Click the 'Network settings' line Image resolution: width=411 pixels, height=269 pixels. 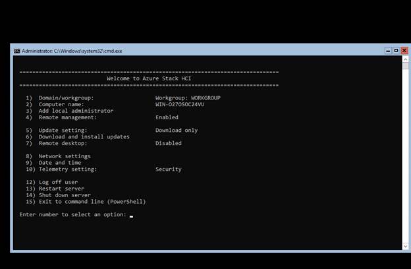58,156
